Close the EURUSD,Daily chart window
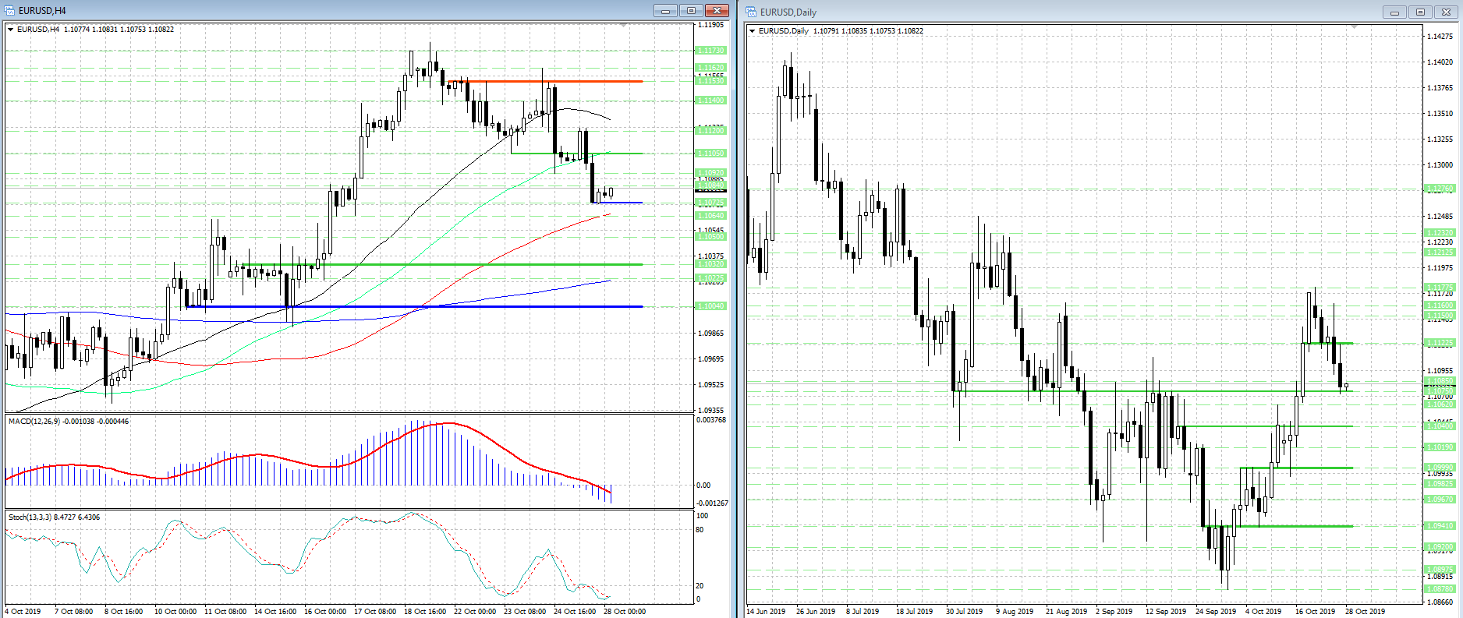Viewport: 1463px width, 618px height. click(x=1446, y=12)
